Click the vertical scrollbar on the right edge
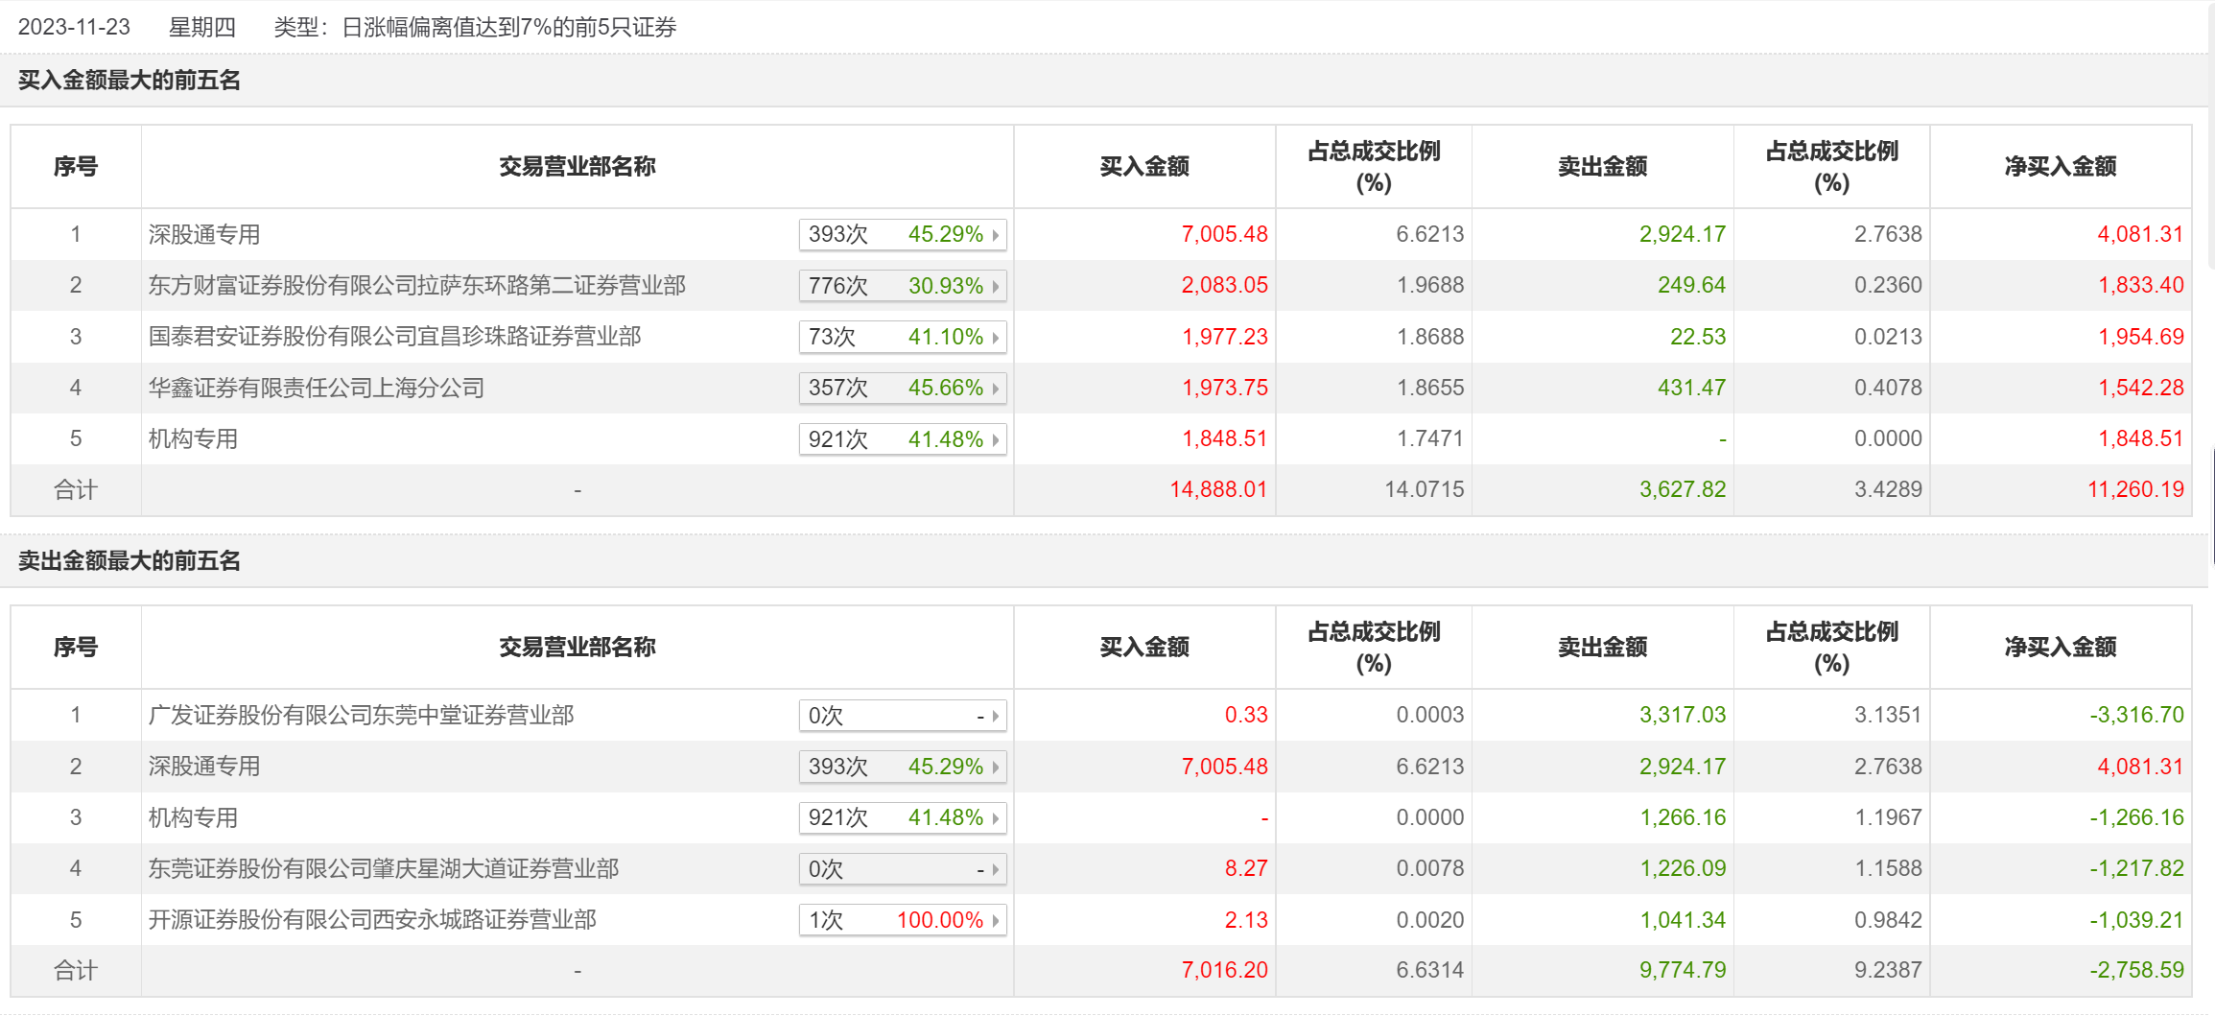Screen dimensions: 2215x1016 [x=2211, y=507]
